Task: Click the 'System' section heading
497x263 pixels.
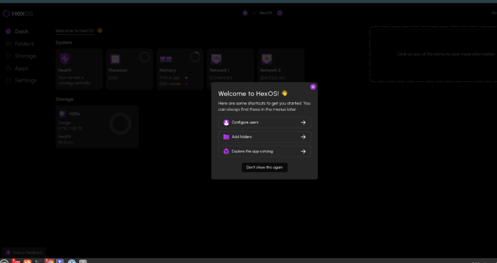Action: [64, 43]
